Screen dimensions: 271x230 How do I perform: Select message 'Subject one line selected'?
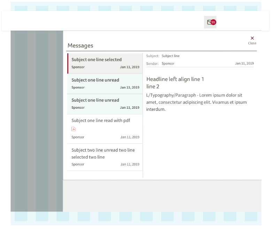[x=105, y=63]
